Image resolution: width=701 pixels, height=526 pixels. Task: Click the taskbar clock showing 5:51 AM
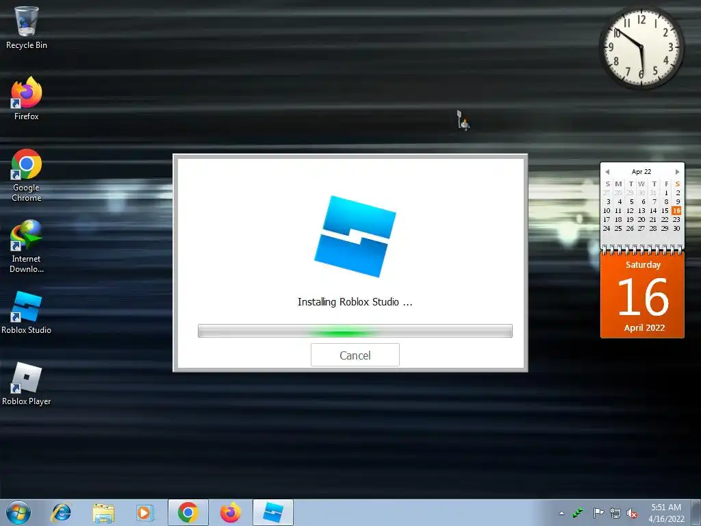coord(666,513)
